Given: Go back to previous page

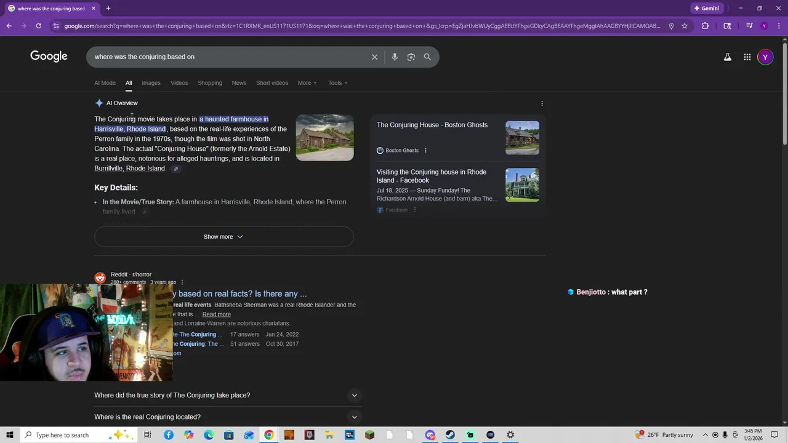Looking at the screenshot, I should click(x=9, y=26).
